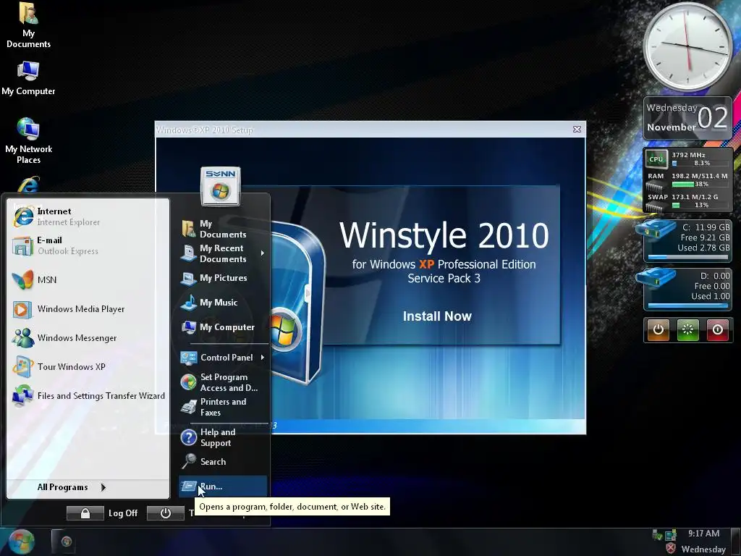The width and height of the screenshot is (741, 556).
Task: Launch Files and Settings Transfer Wizard
Action: pyautogui.click(x=88, y=396)
